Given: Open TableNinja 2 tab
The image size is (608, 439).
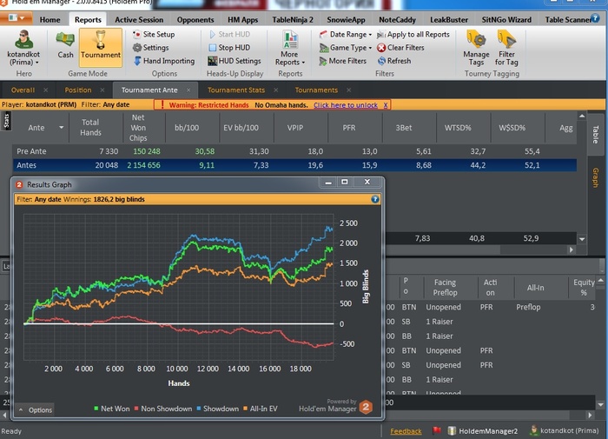Looking at the screenshot, I should coord(293,20).
